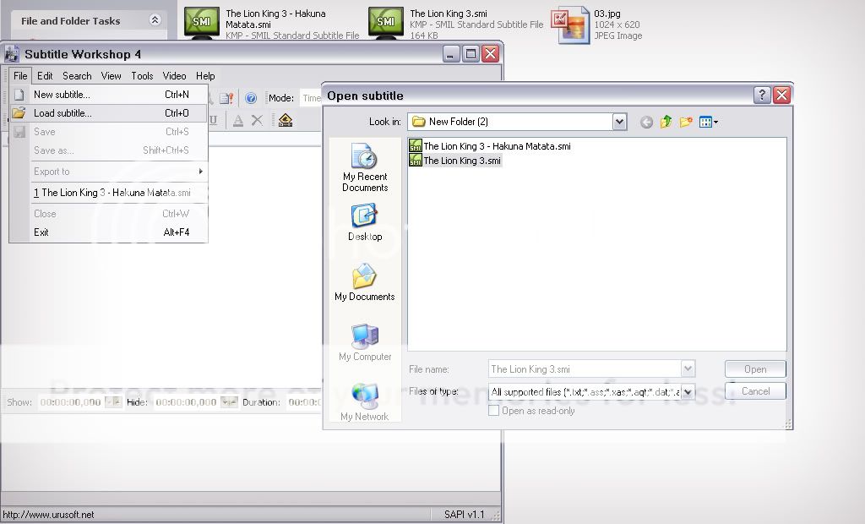This screenshot has height=524, width=865.
Task: Select The Lion King 3 - Hakuna Matata.smi in Explorer
Action: click(x=271, y=22)
